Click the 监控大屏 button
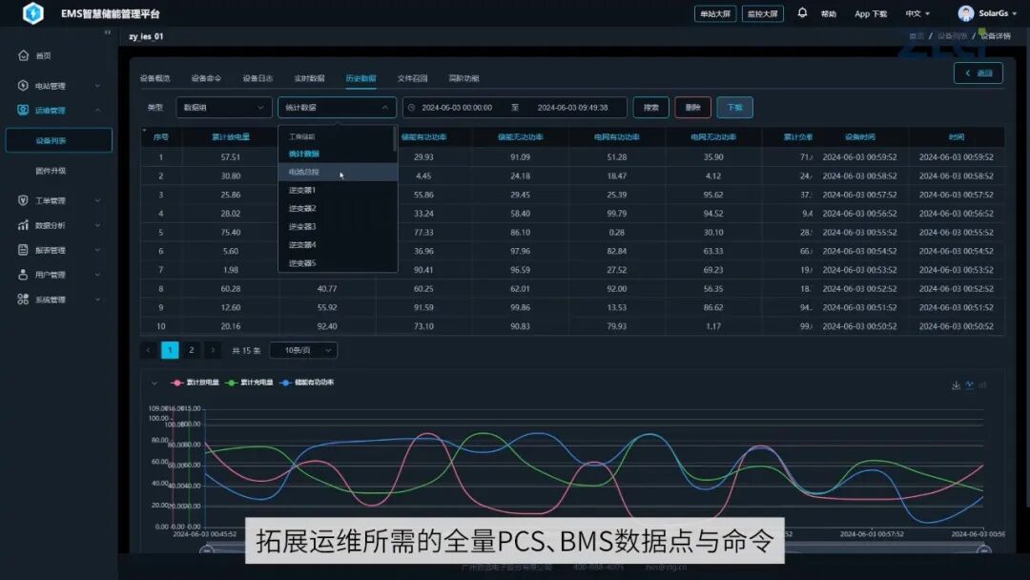The width and height of the screenshot is (1030, 580). coord(762,13)
